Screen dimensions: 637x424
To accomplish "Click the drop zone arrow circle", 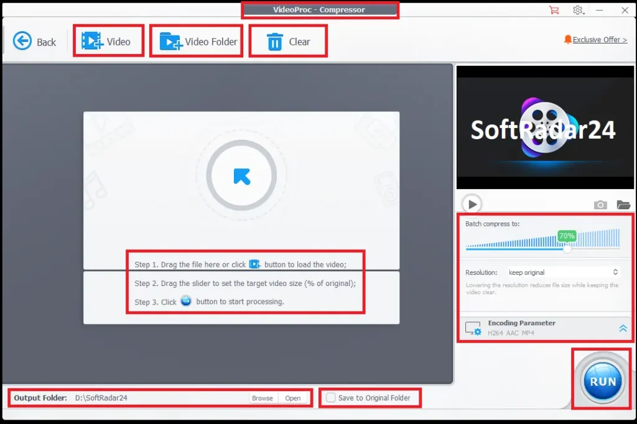I will coord(241,175).
